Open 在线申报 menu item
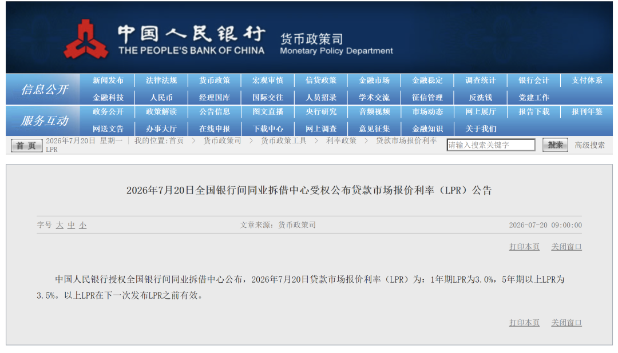This screenshot has width=618, height=353. (215, 129)
